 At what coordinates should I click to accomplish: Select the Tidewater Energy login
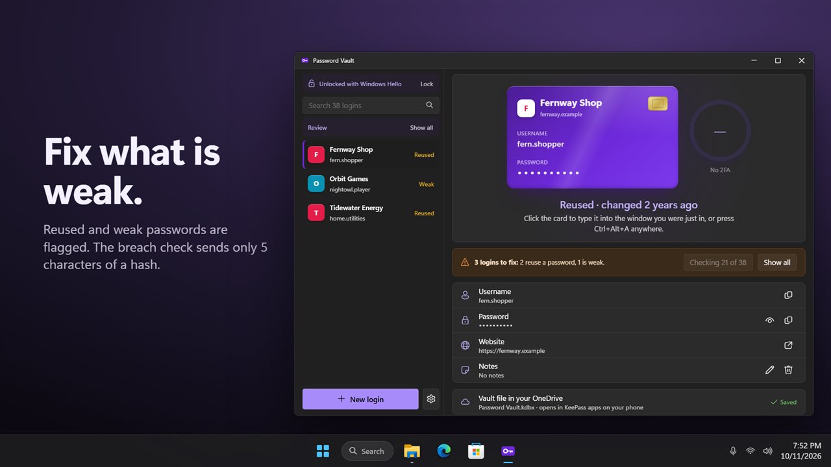click(371, 213)
